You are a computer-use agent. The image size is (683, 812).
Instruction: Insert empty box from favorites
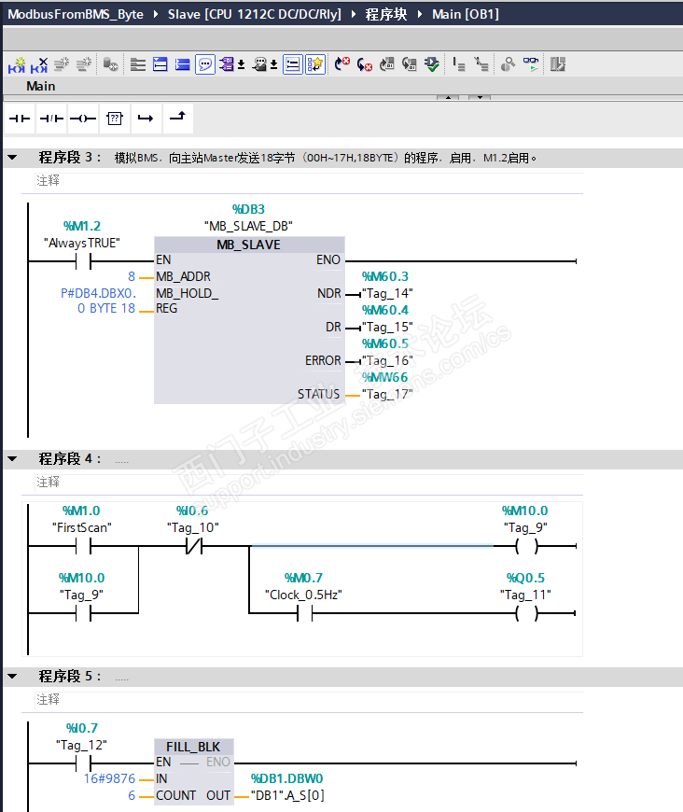pos(115,119)
